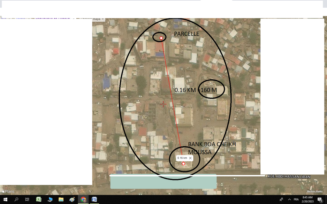The height and width of the screenshot is (204, 327).
Task: Switch the FRA keyboard language
Action: coord(296,200)
